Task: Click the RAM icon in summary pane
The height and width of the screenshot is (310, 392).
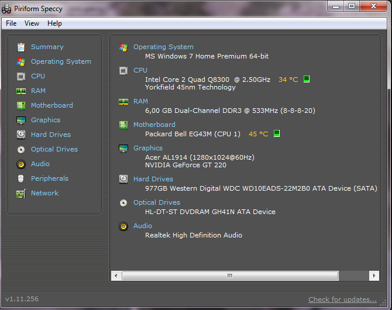Action: [123, 102]
